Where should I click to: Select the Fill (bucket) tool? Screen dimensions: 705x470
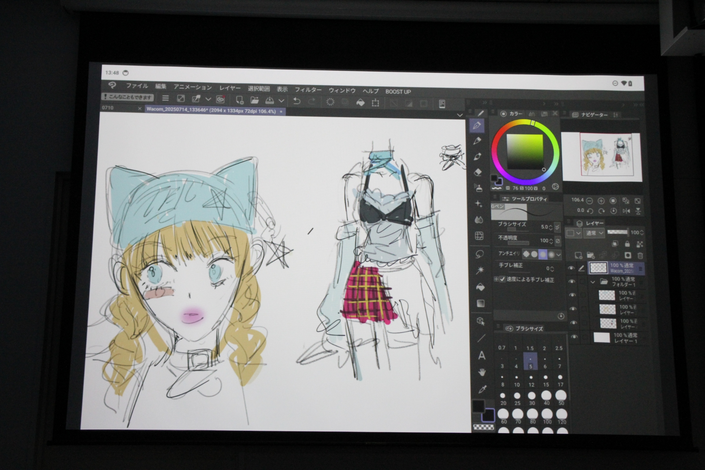coord(480,286)
